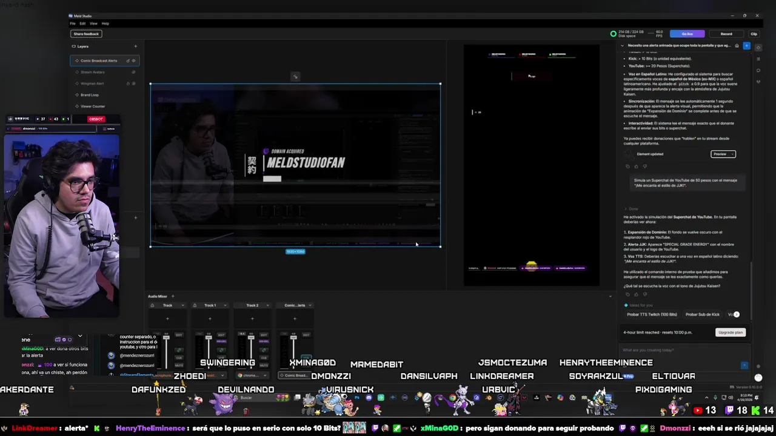
Task: Open the home icon in the chat header
Action: [x=737, y=46]
